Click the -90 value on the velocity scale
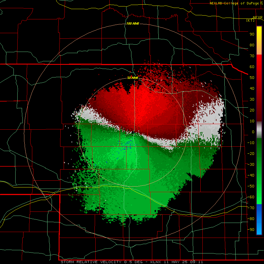This screenshot has width=264, height=264. [x=251, y=230]
